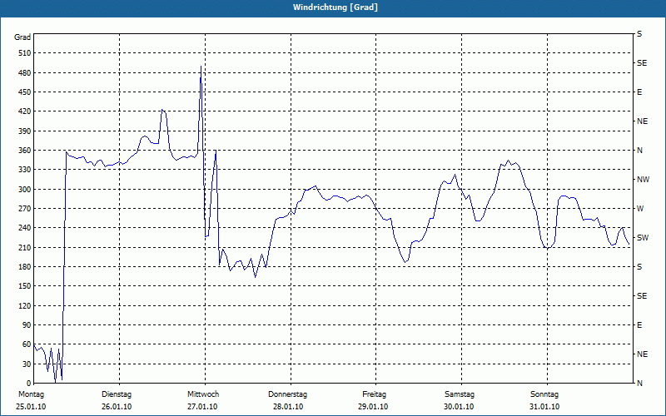
Task: Click the Mittwoch day label
Action: click(203, 394)
